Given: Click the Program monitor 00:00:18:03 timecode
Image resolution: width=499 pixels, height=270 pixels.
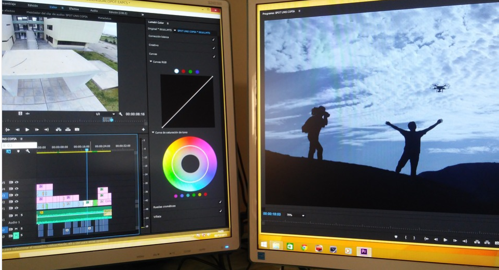Looking at the screenshot, I should (x=272, y=214).
